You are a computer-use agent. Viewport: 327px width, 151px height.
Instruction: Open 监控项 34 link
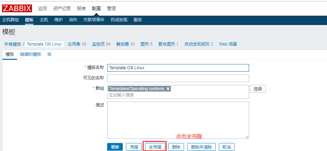click(x=101, y=44)
